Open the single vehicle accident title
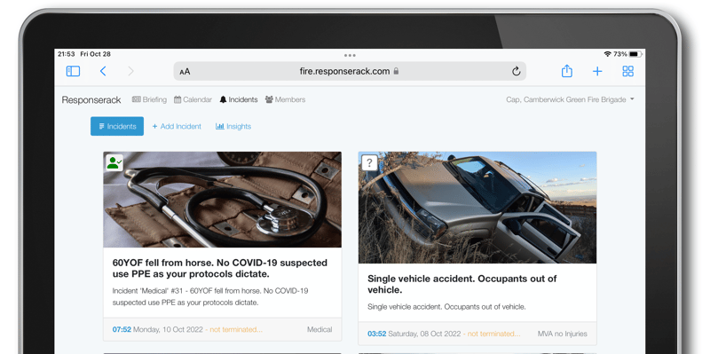Image resolution: width=710 pixels, height=354 pixels. tap(461, 284)
